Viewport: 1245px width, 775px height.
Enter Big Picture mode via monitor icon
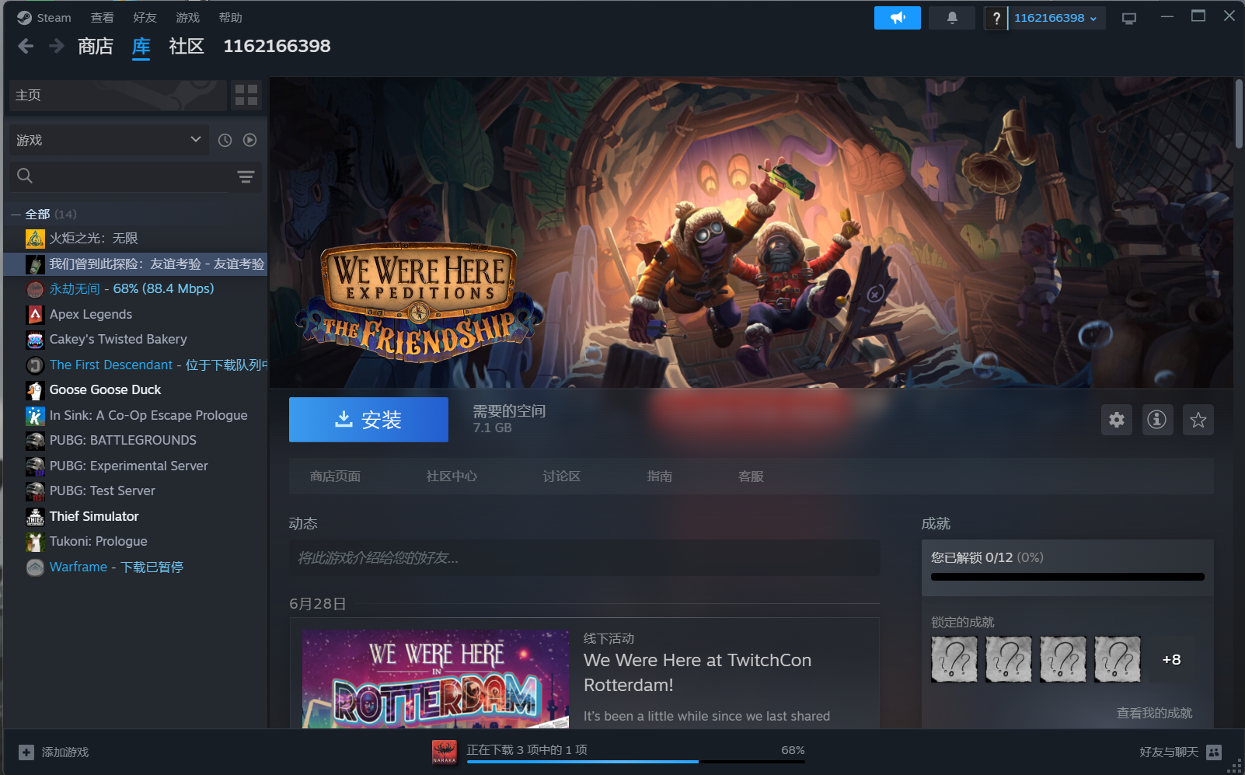pyautogui.click(x=1129, y=18)
